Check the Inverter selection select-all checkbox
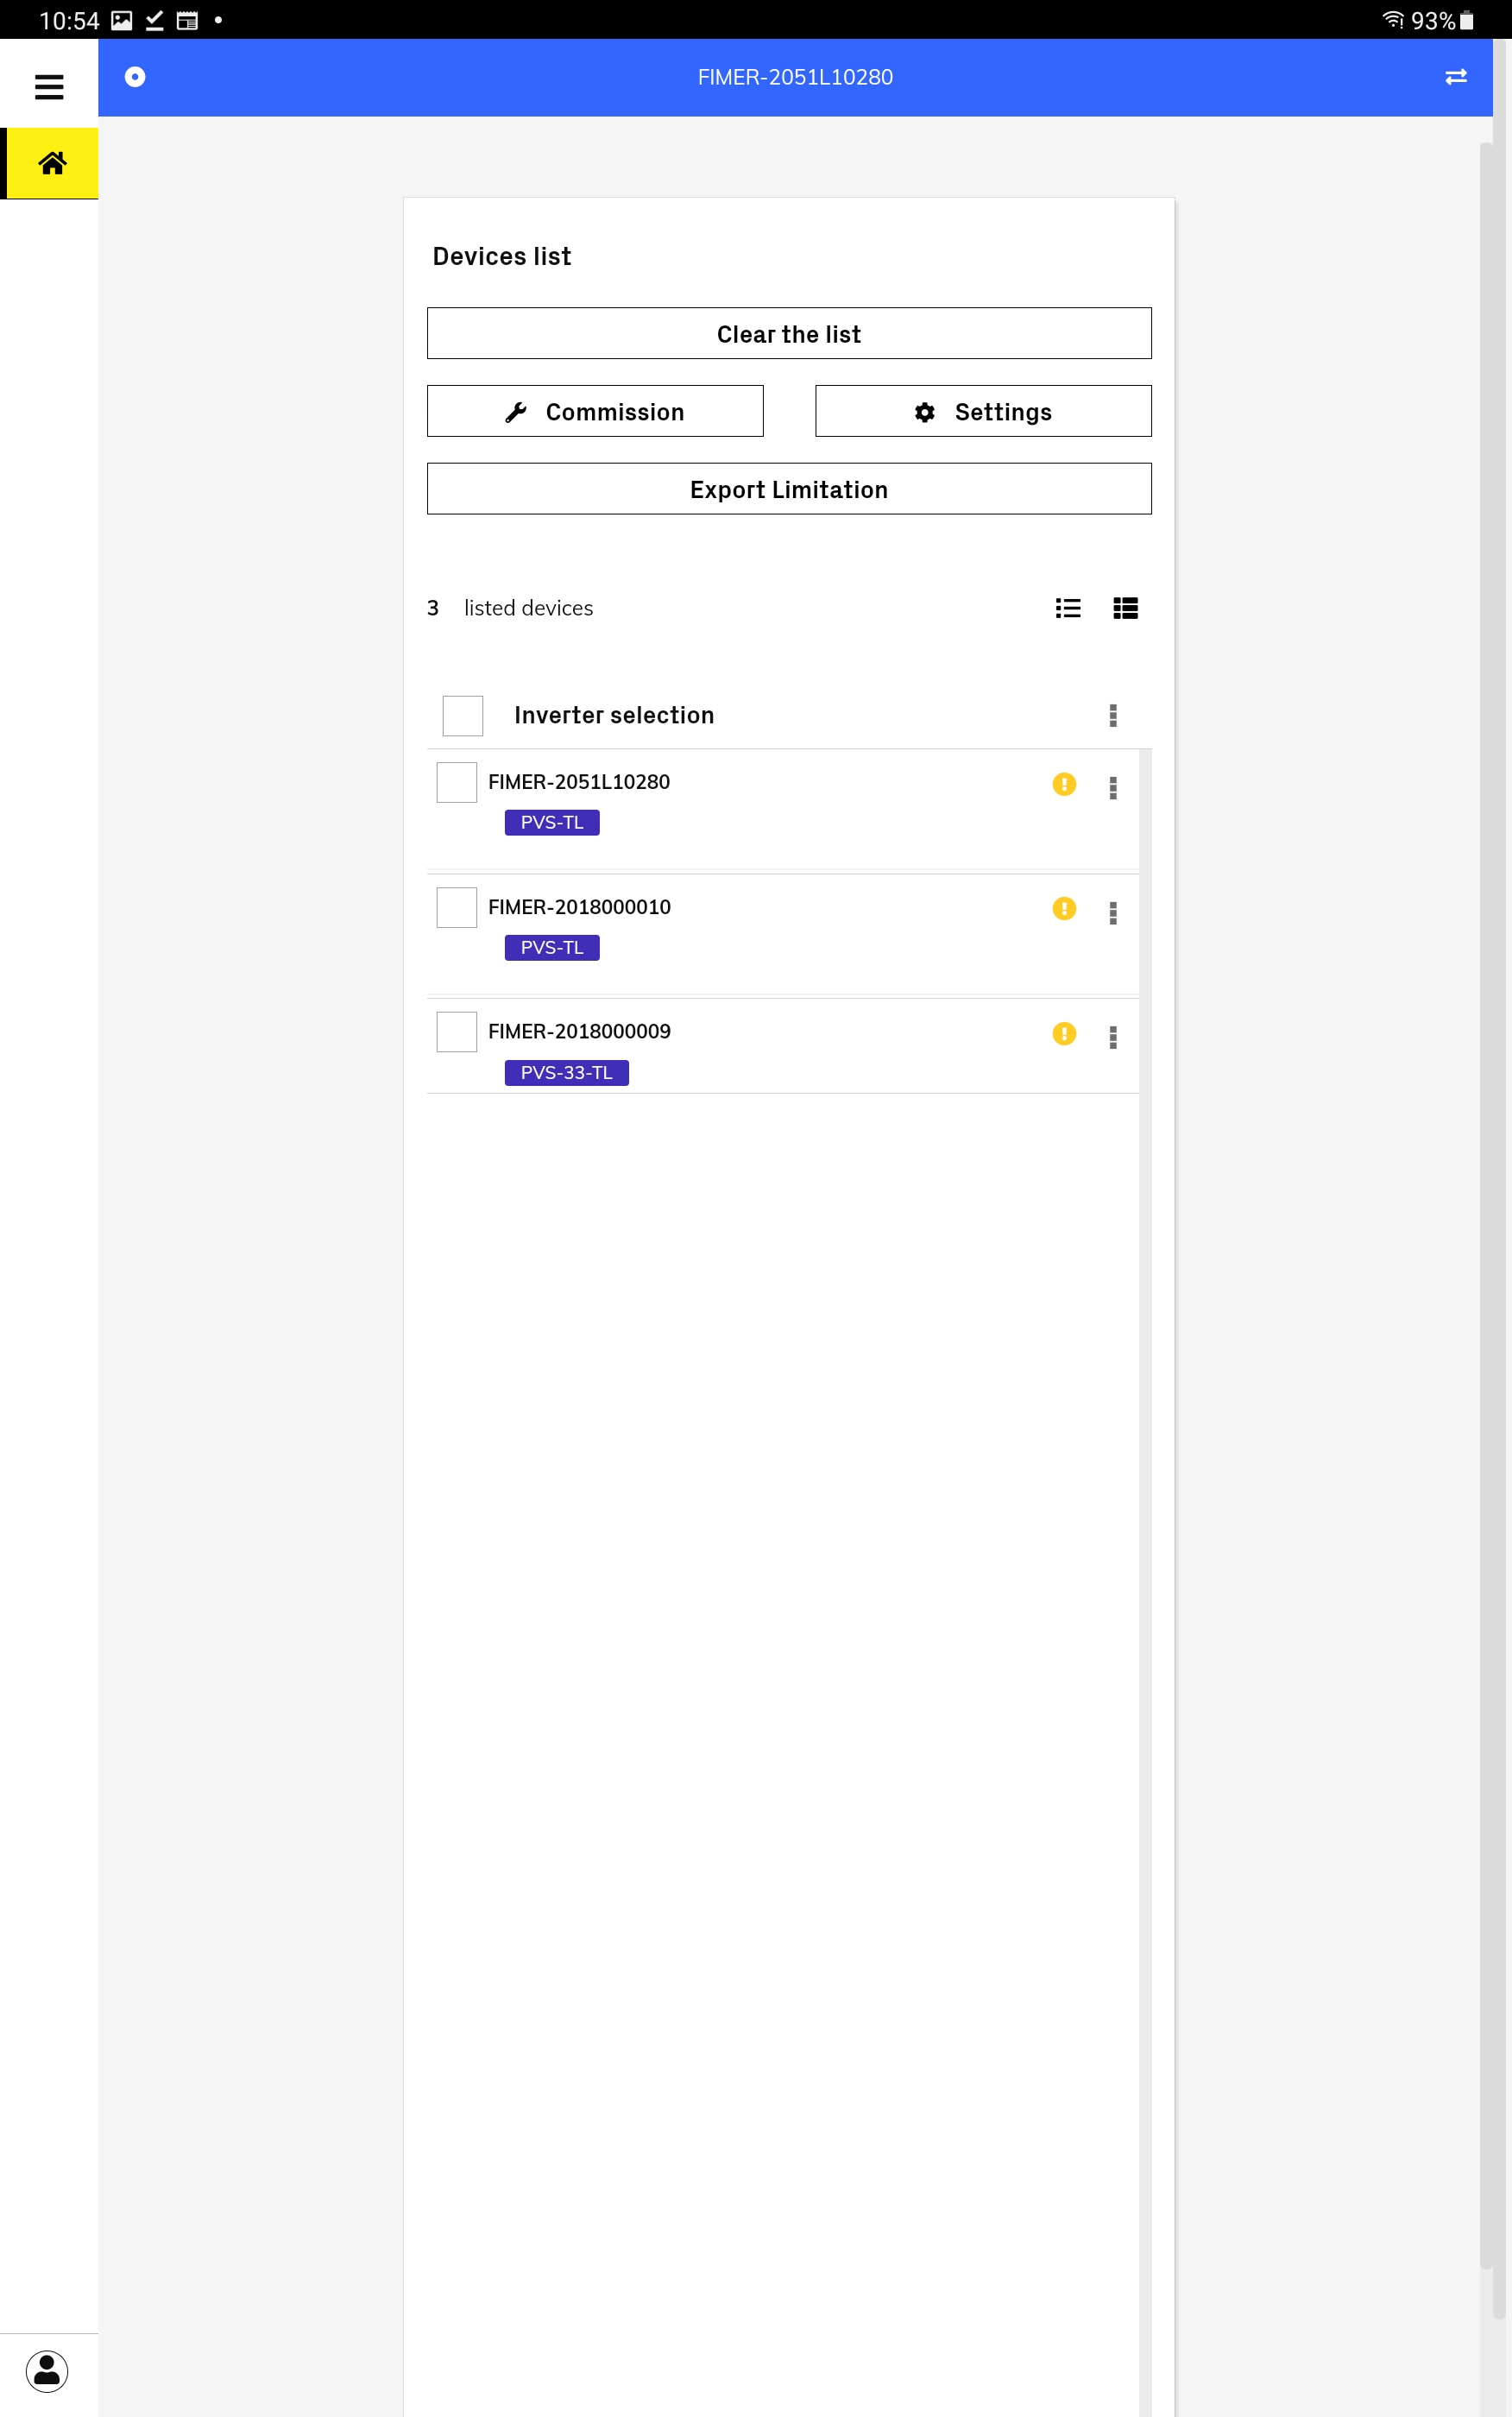The height and width of the screenshot is (2417, 1512). click(x=463, y=715)
